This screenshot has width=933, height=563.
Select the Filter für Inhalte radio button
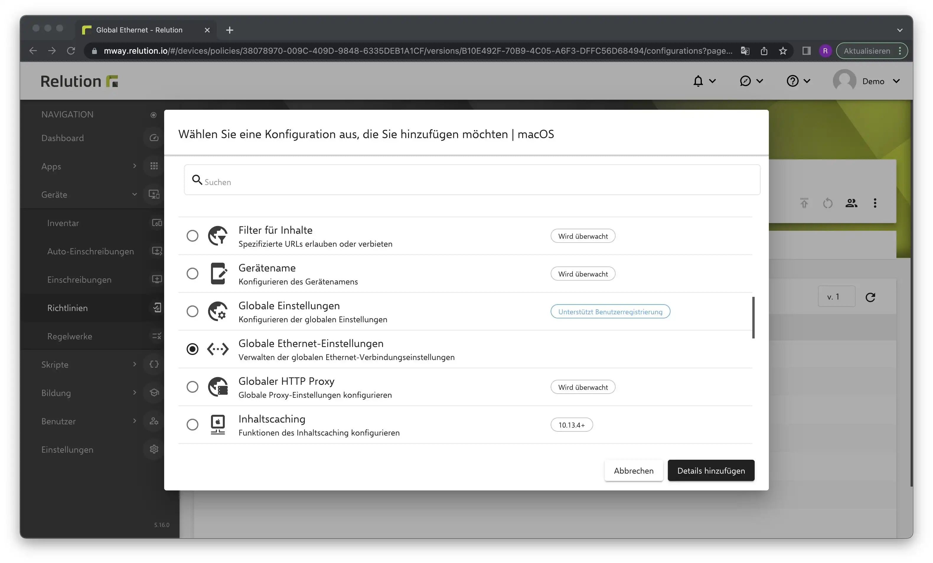point(192,236)
